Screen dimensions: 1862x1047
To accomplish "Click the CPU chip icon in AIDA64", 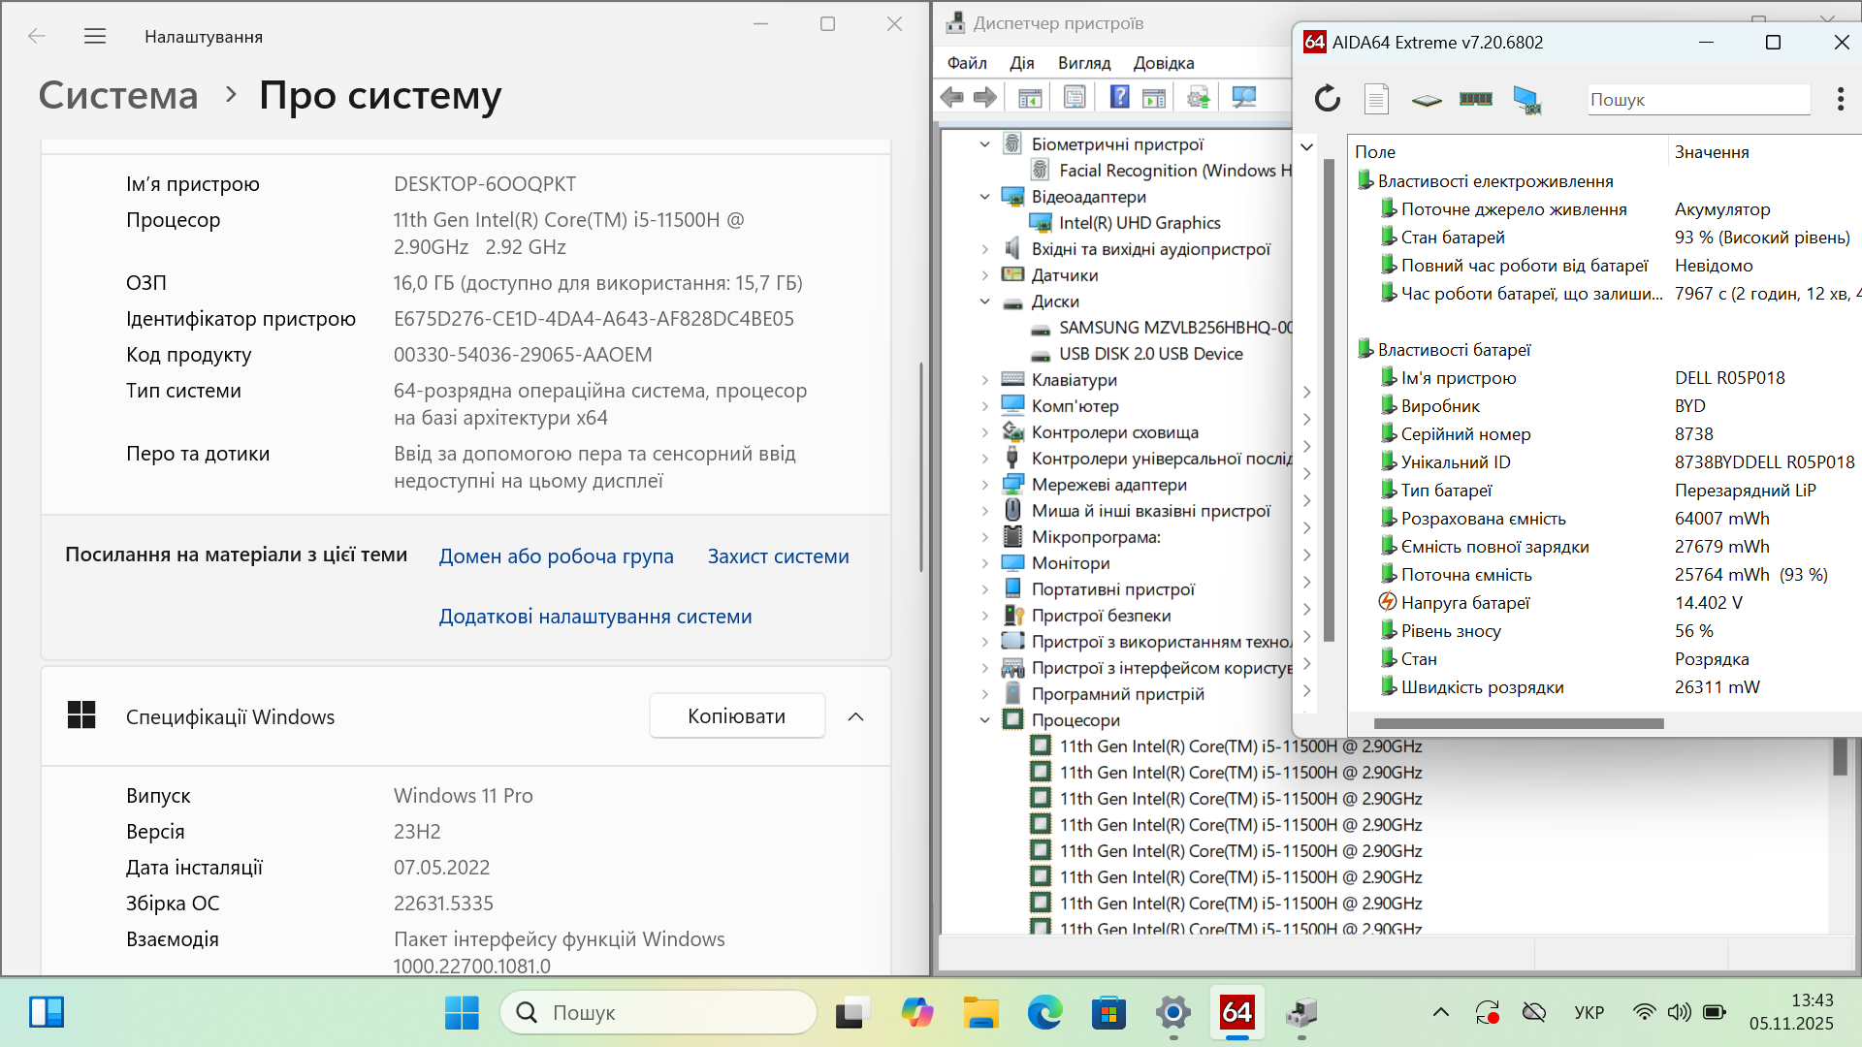I will point(1426,99).
